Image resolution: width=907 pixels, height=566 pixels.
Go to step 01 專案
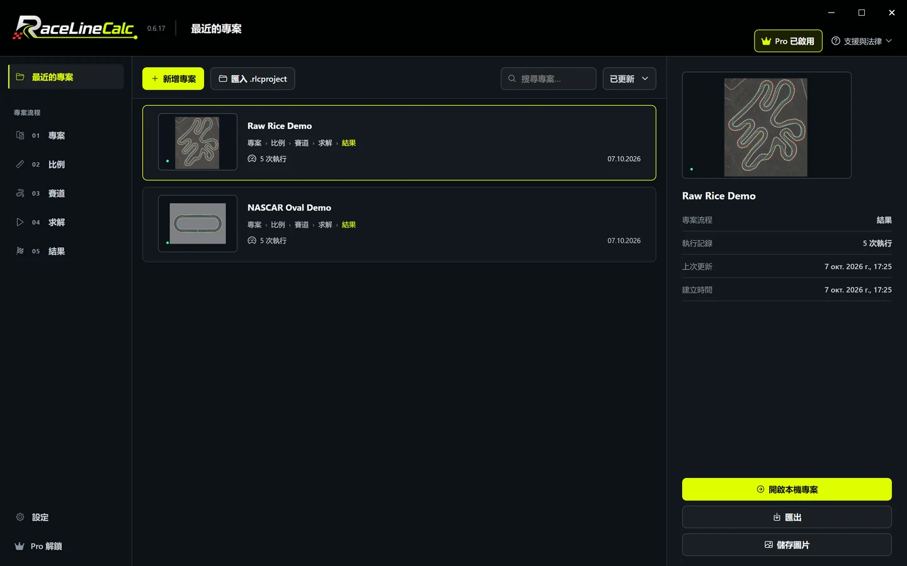pos(66,135)
